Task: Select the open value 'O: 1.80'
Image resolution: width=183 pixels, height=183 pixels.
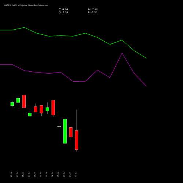Action: click(63, 12)
